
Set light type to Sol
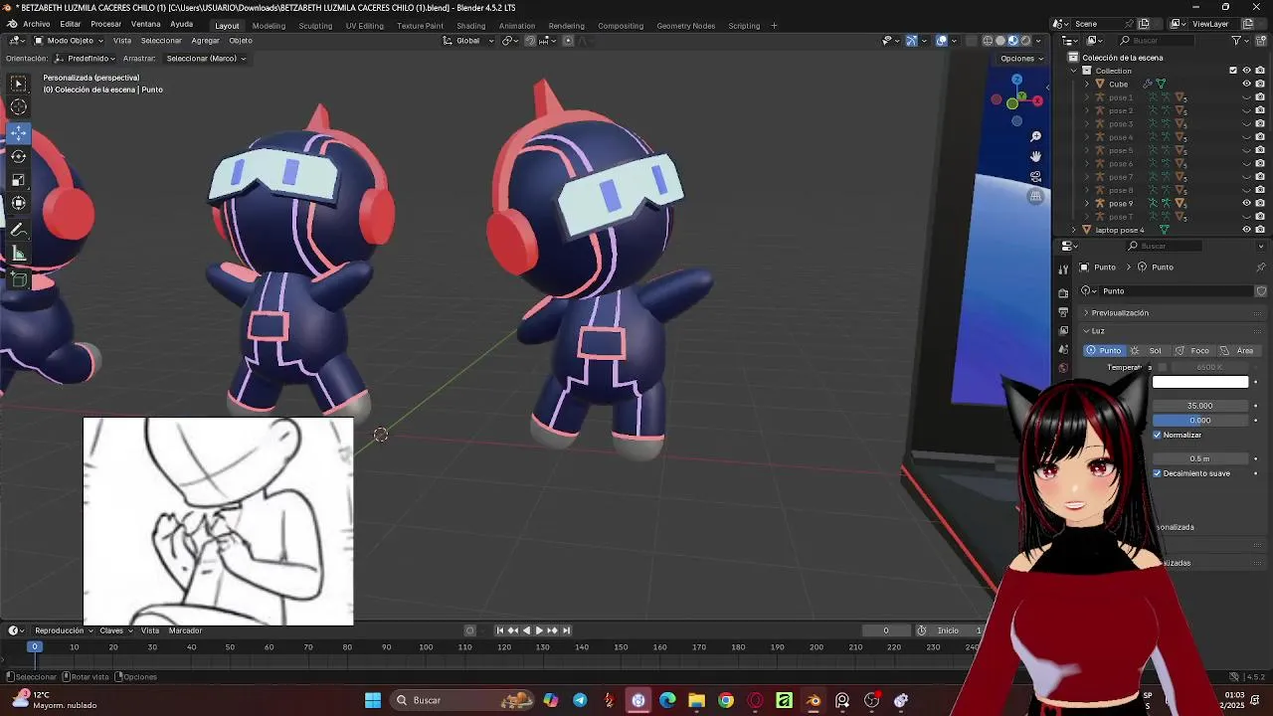1148,351
